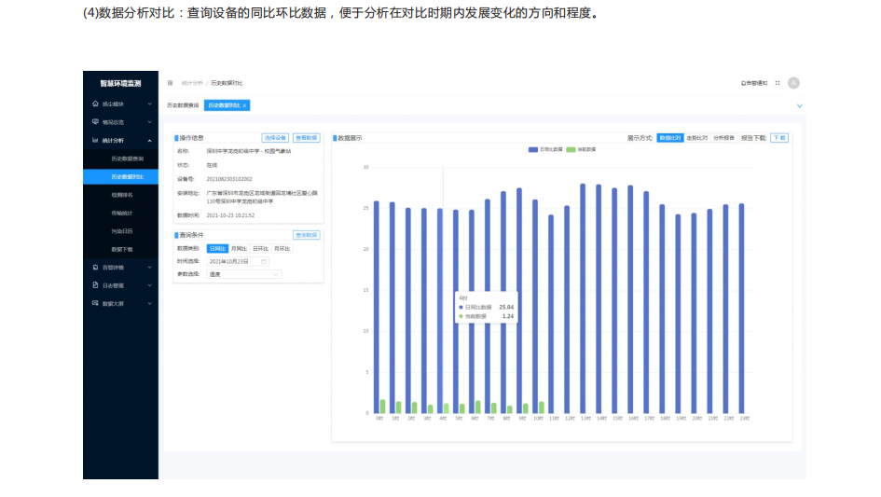
Task: Click the document icon beside 日志管理
Action: click(95, 285)
